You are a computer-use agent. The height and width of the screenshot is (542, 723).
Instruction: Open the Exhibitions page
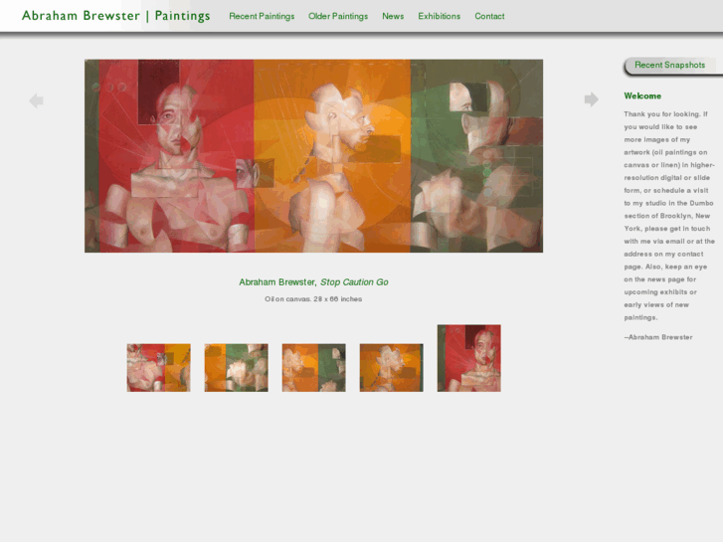[x=439, y=16]
